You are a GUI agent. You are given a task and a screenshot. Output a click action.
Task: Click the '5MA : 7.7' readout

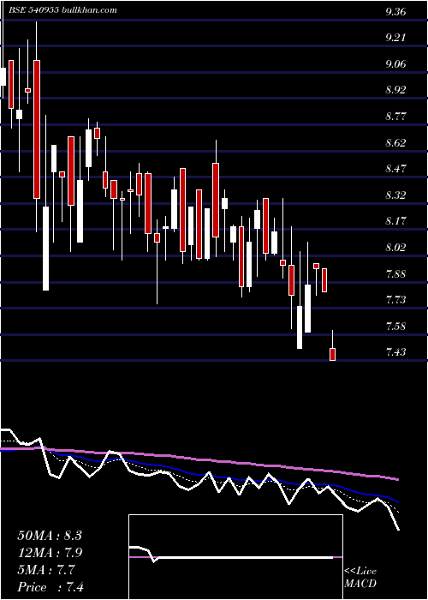[x=46, y=570]
